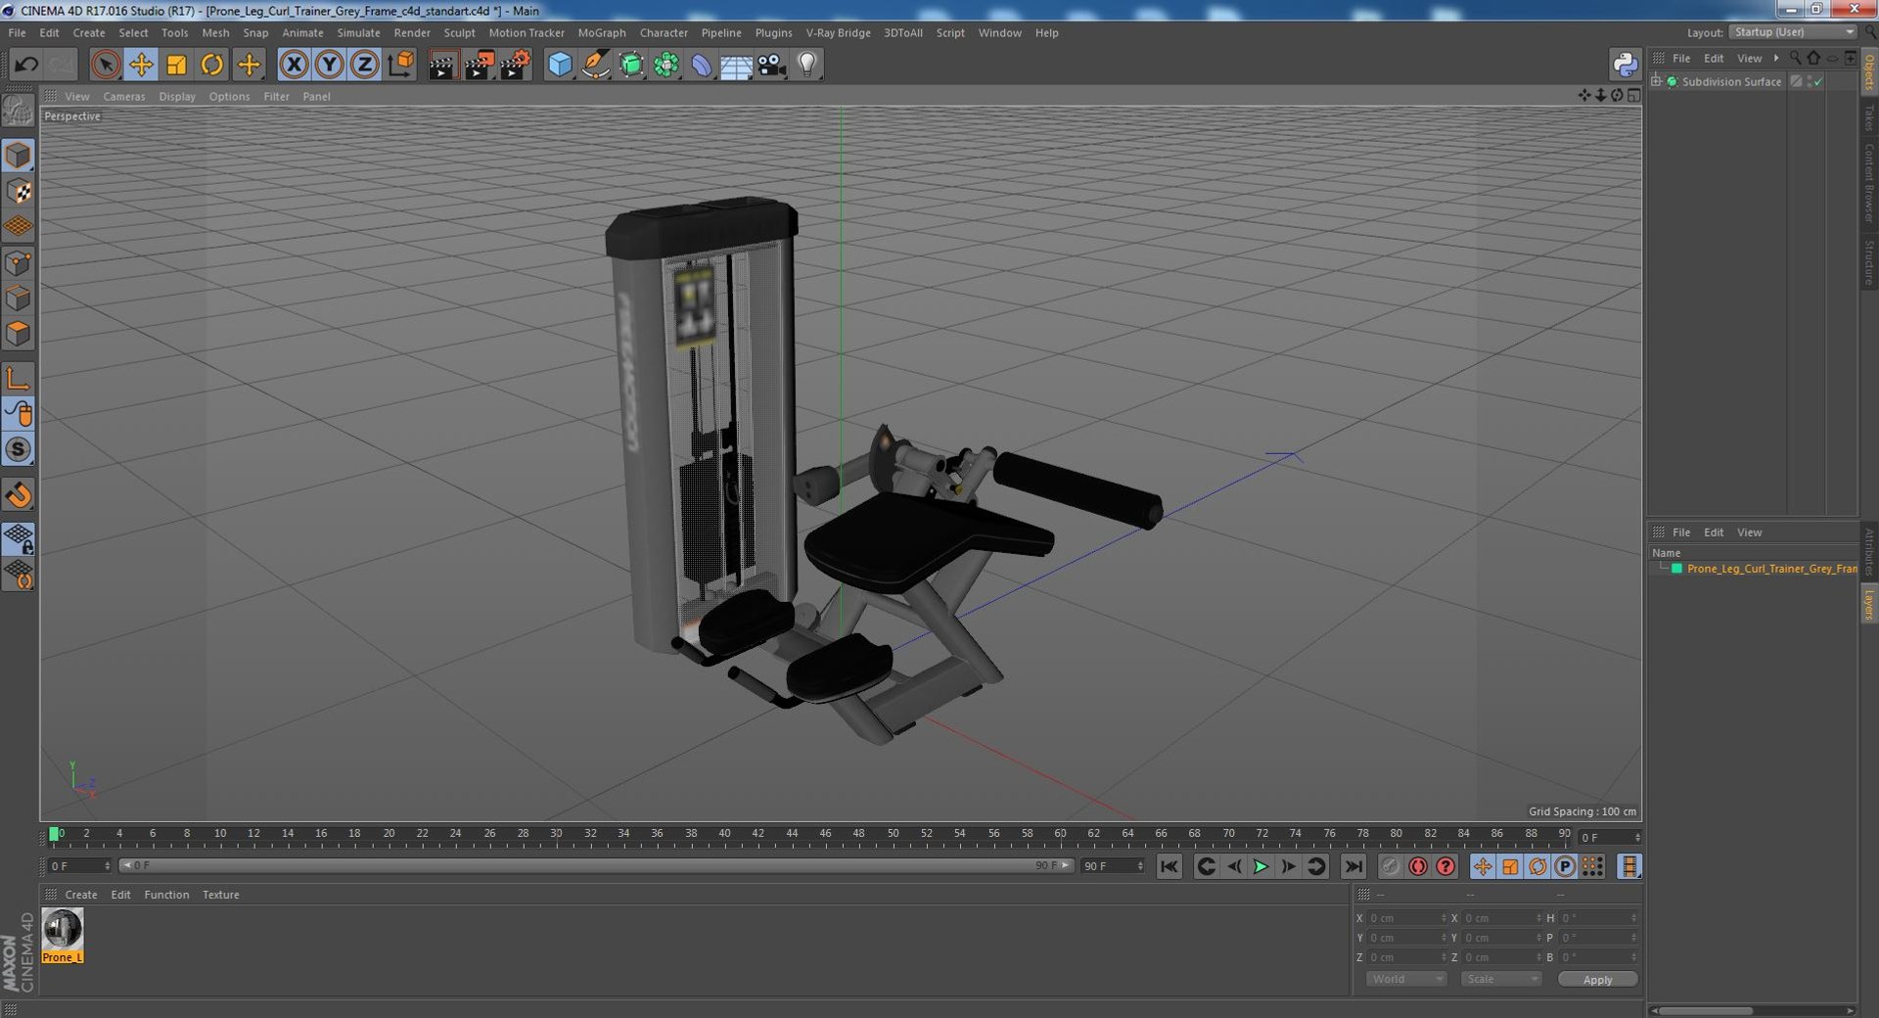Switch to Polygons mode
This screenshot has height=1018, width=1879.
click(x=18, y=334)
